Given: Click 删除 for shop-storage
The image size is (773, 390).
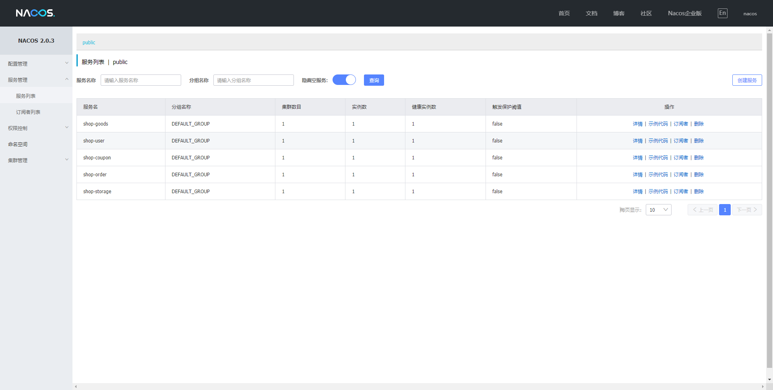Looking at the screenshot, I should click(x=699, y=192).
